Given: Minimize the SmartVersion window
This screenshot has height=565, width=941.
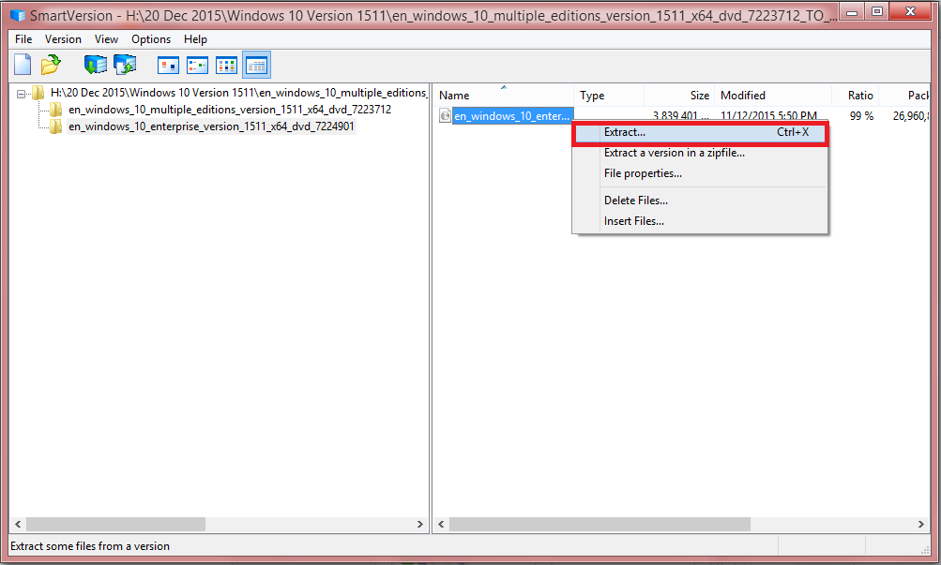Looking at the screenshot, I should 851,11.
